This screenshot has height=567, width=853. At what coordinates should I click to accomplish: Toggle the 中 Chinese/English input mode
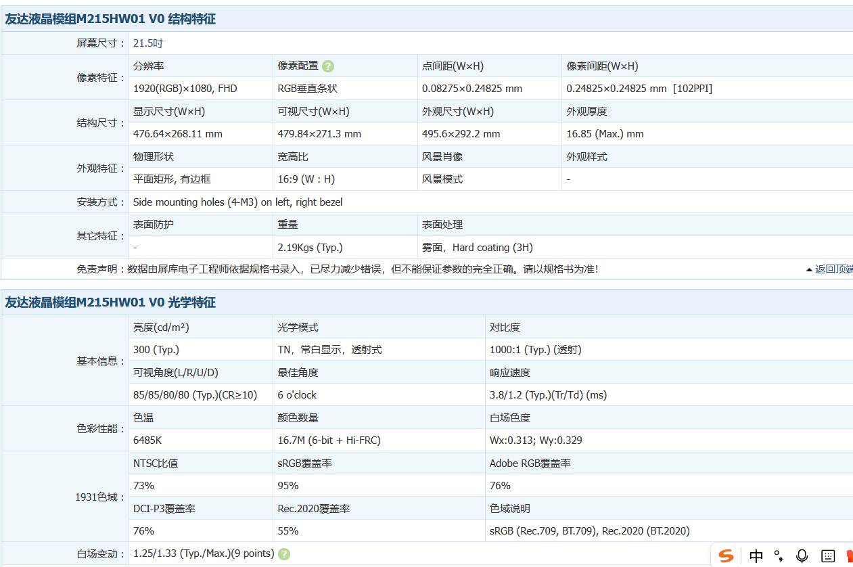tap(756, 555)
